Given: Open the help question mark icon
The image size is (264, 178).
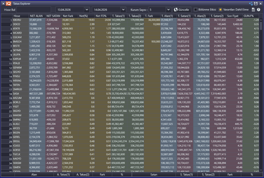Looking at the screenshot, I should pyautogui.click(x=259, y=10).
